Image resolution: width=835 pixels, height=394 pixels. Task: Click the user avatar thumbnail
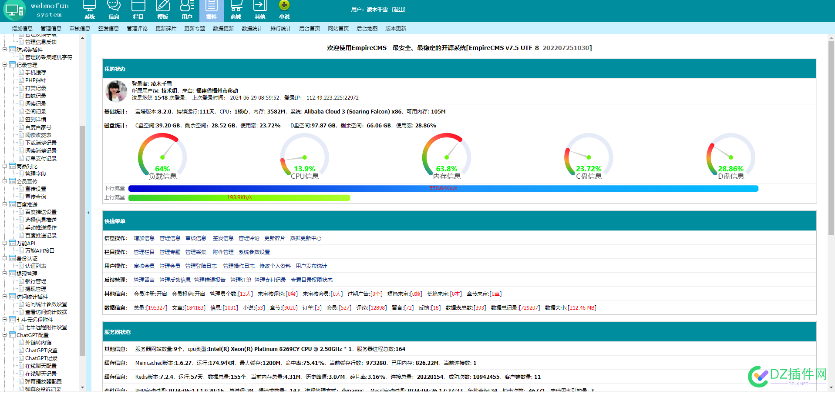tap(116, 91)
